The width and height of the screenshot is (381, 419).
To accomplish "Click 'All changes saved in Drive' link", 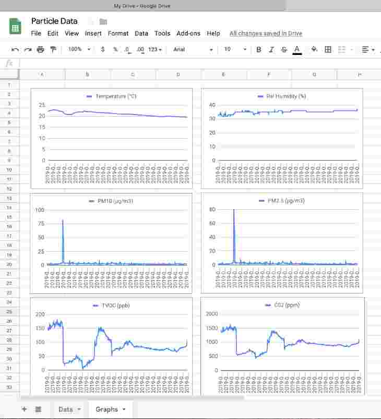I will pyautogui.click(x=266, y=33).
